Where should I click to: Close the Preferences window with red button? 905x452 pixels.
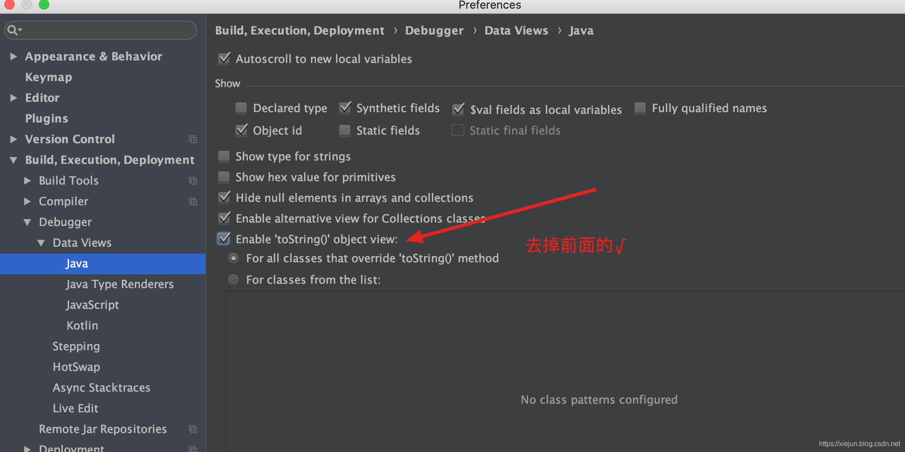coord(9,4)
